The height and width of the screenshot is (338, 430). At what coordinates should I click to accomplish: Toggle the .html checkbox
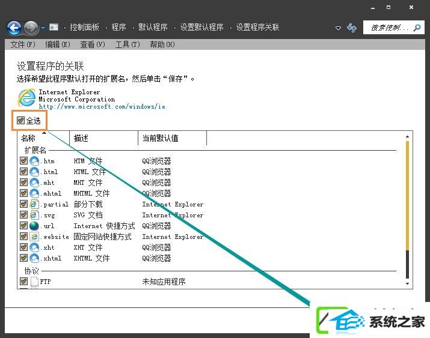[23, 172]
